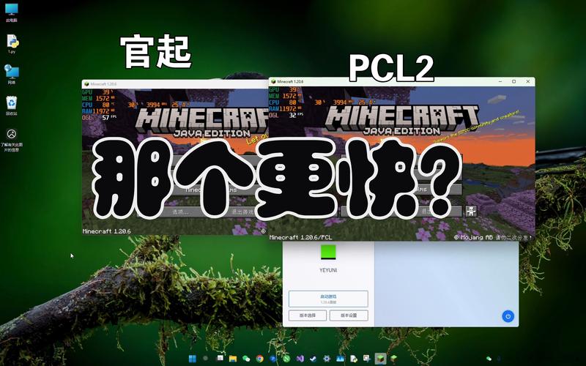Maximize the PCL Minecraft 1.20.6 window
Viewport: 586px width, 366px height.
point(514,81)
